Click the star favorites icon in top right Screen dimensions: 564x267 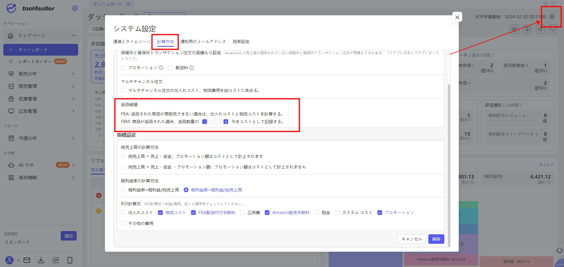pyautogui.click(x=540, y=29)
